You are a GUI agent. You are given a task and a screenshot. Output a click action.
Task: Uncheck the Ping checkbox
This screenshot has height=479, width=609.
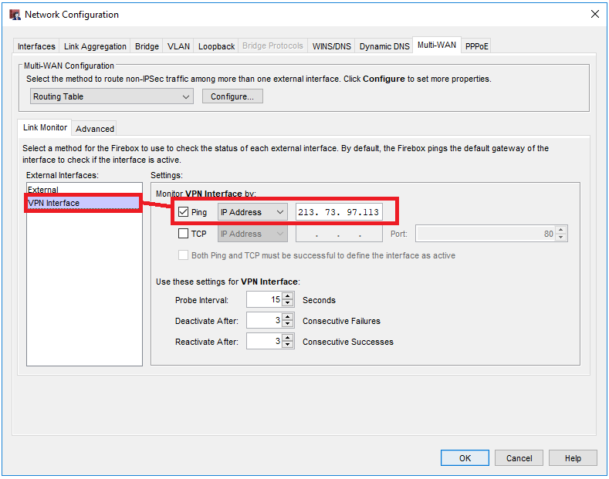[x=183, y=212]
